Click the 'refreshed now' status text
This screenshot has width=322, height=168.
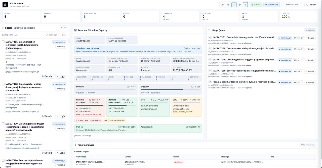click(292, 5)
